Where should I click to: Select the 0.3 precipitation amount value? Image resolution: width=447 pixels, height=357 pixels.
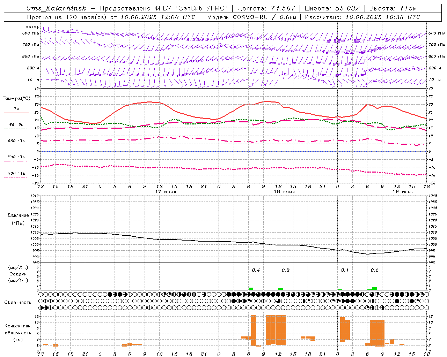pos(286,270)
